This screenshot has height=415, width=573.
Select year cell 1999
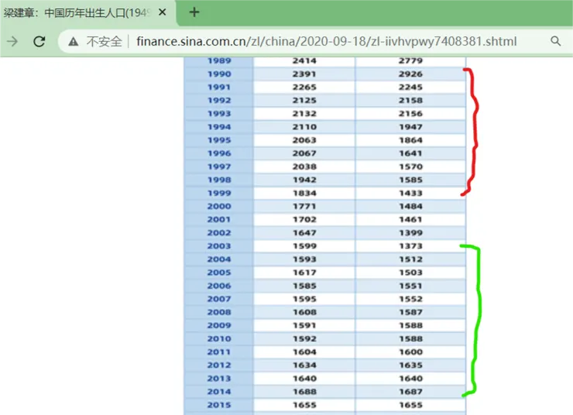pyautogui.click(x=219, y=194)
